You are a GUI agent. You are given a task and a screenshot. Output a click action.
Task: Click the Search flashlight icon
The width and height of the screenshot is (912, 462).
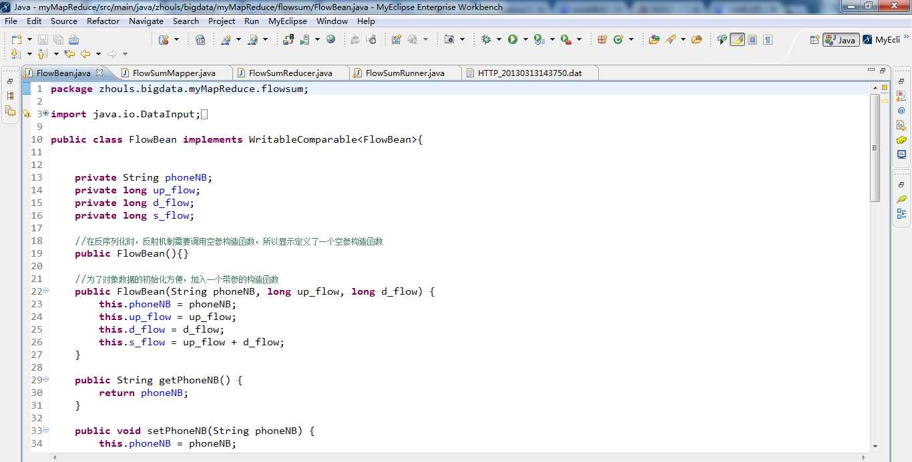coord(671,39)
